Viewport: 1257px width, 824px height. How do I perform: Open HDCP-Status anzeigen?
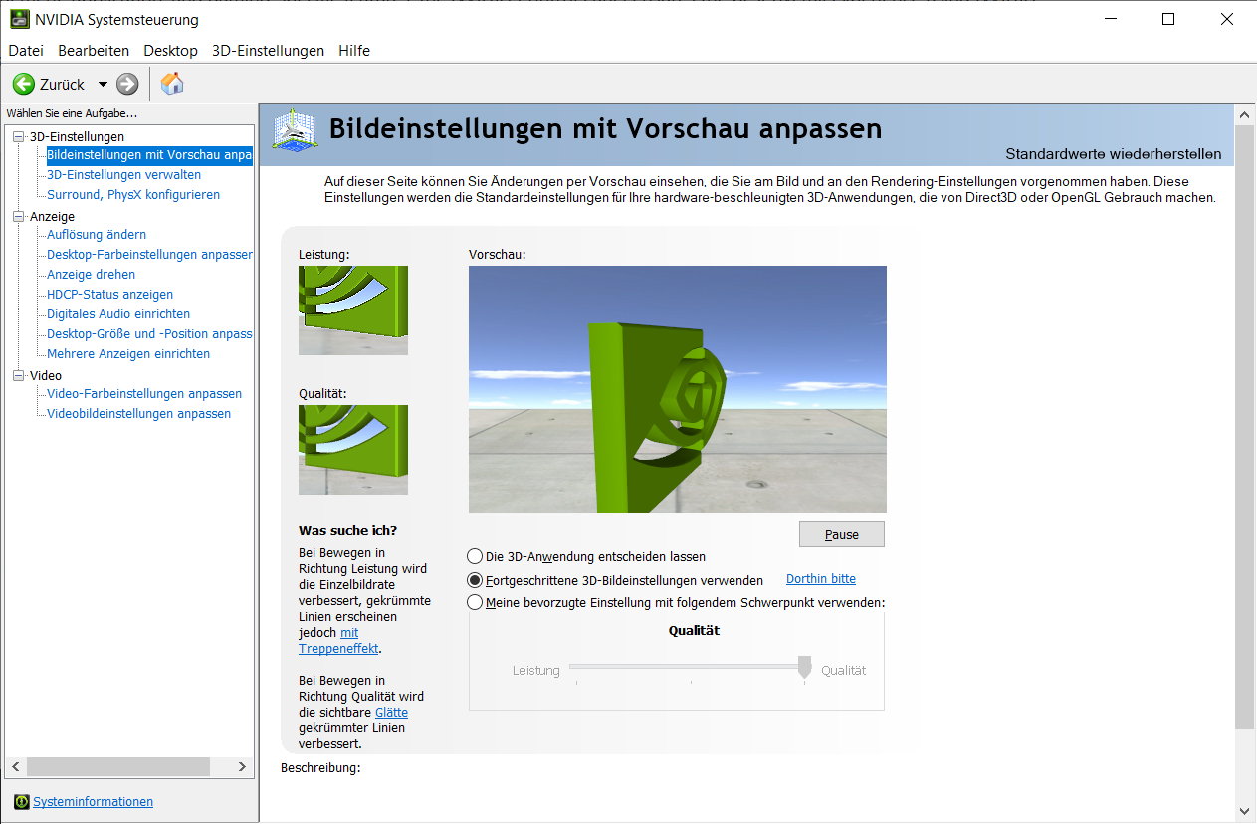109,295
